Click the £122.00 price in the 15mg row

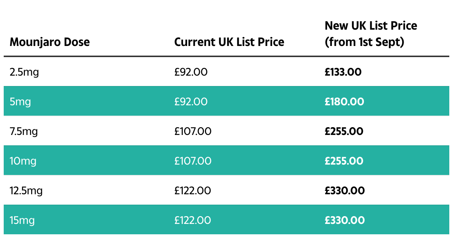(193, 221)
